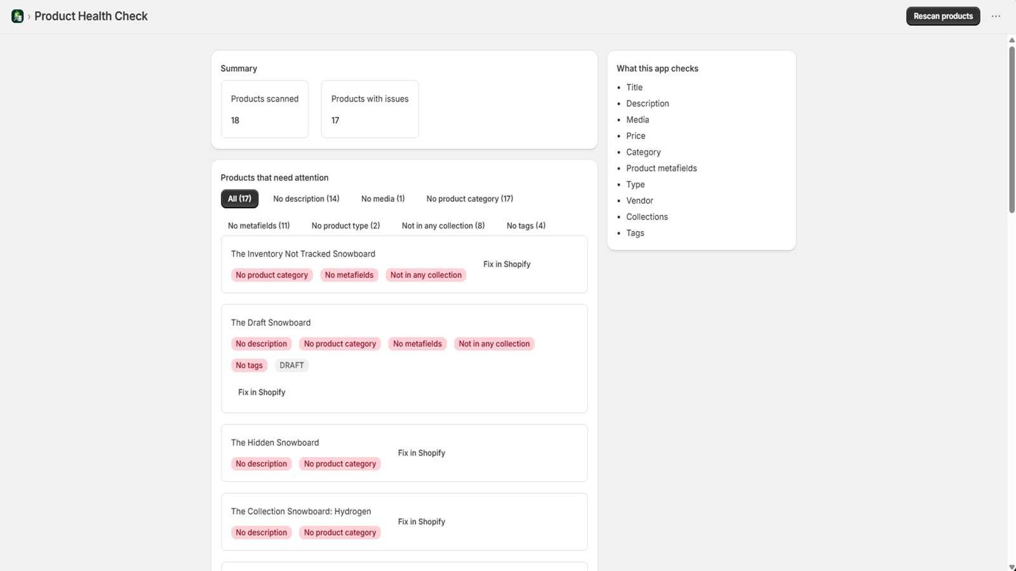Viewport: 1016px width, 571px height.
Task: Click the Rescan products button
Action: pos(943,16)
